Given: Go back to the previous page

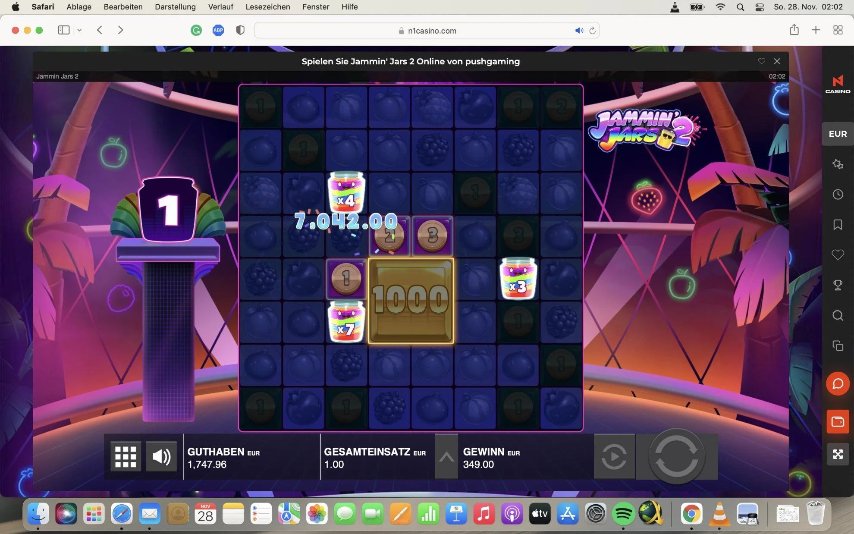Looking at the screenshot, I should [100, 30].
